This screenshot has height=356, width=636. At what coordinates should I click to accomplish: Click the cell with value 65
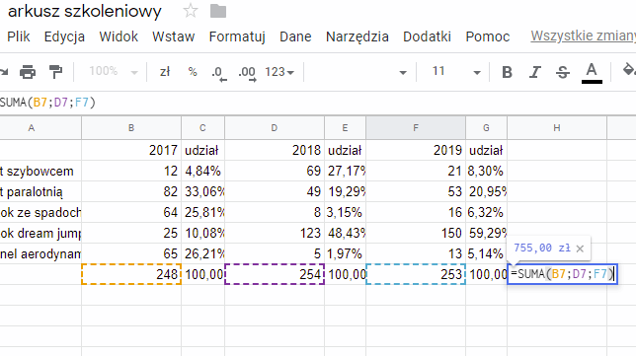tap(131, 253)
